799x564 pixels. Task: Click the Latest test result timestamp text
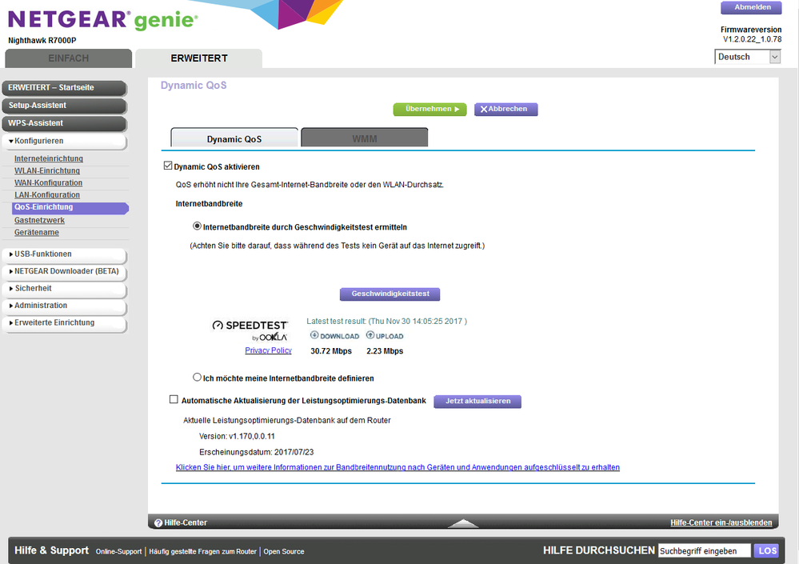tap(387, 321)
